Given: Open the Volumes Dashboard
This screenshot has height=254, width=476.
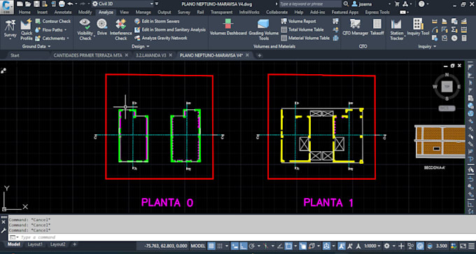Looking at the screenshot, I should 228,27.
